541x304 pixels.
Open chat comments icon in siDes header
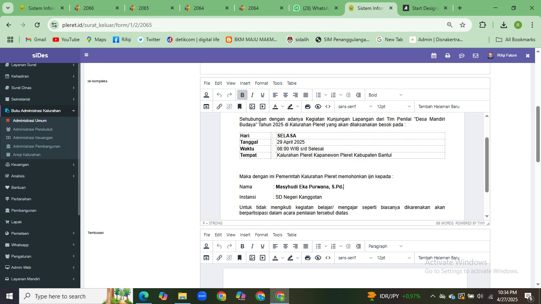462,56
